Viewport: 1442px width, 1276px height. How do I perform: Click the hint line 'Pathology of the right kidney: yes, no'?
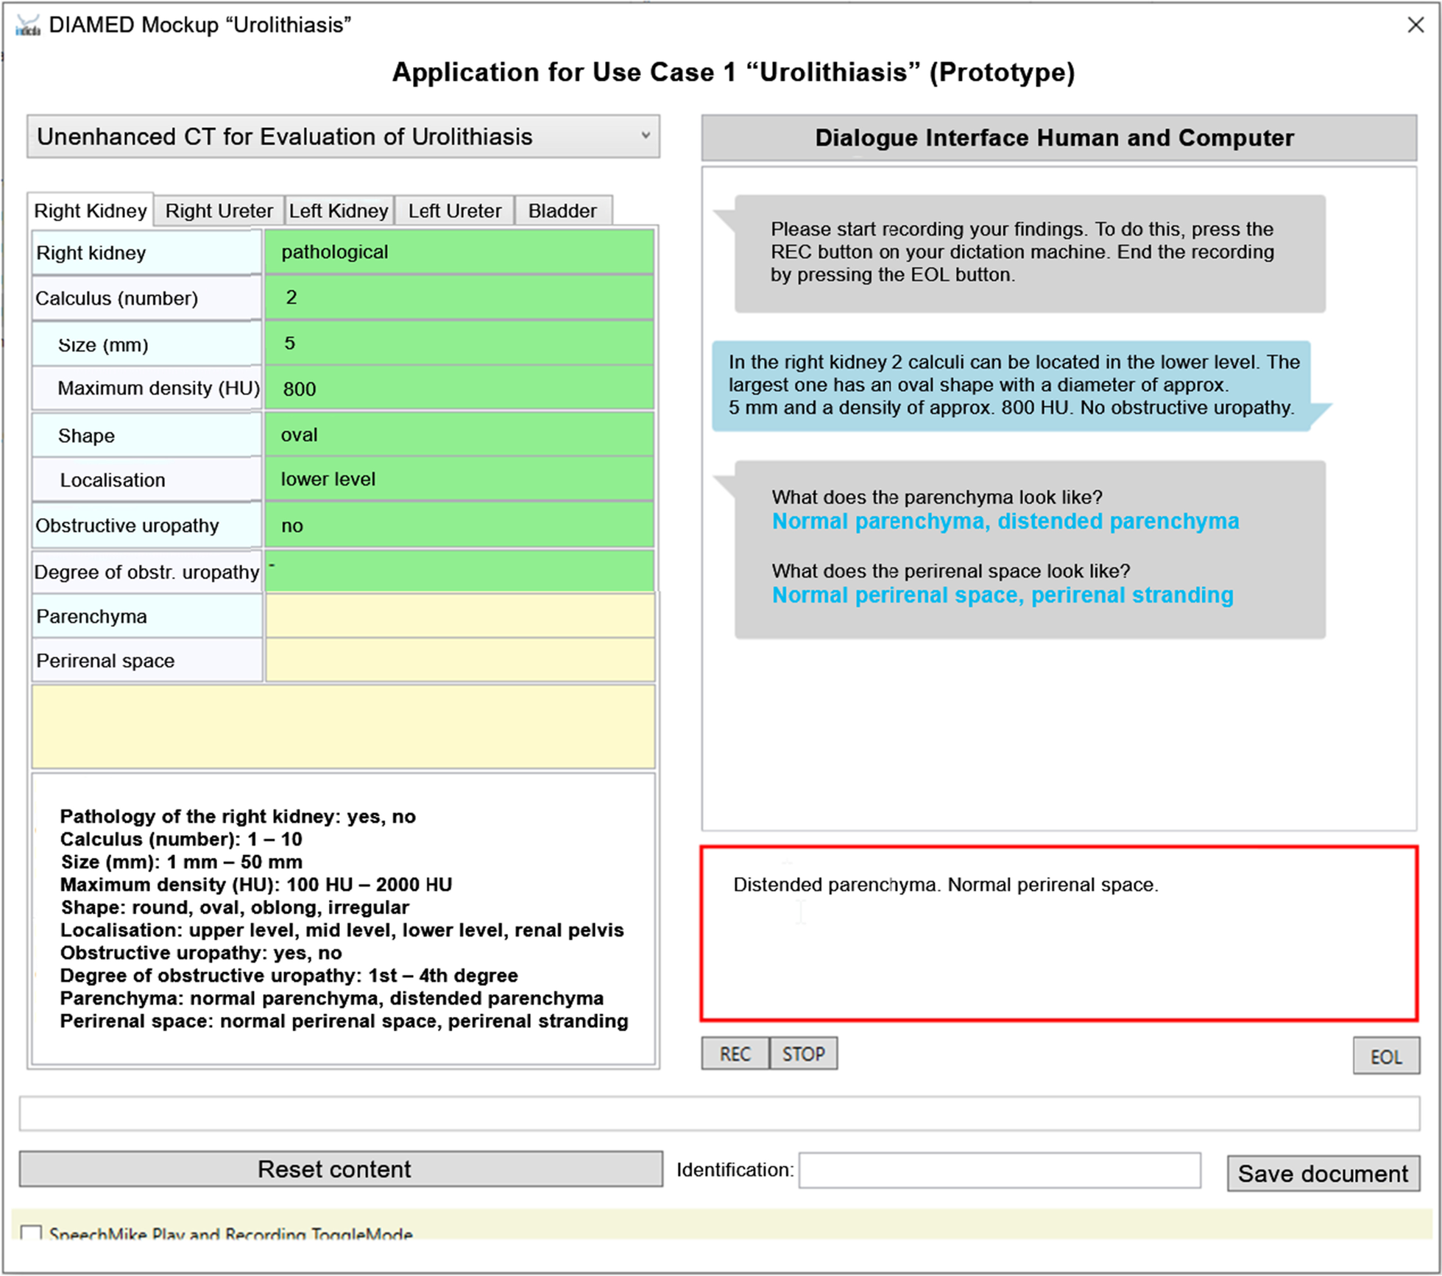238,816
